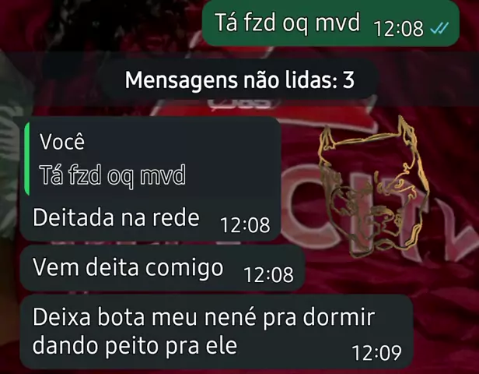The image size is (479, 374).
Task: Tap the 12:09 timestamp on last message
Action: pyautogui.click(x=376, y=353)
